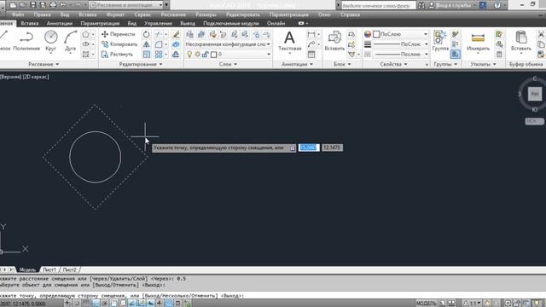This screenshot has height=307, width=546.
Task: Click the МСК coordinate system button
Action: (534, 121)
